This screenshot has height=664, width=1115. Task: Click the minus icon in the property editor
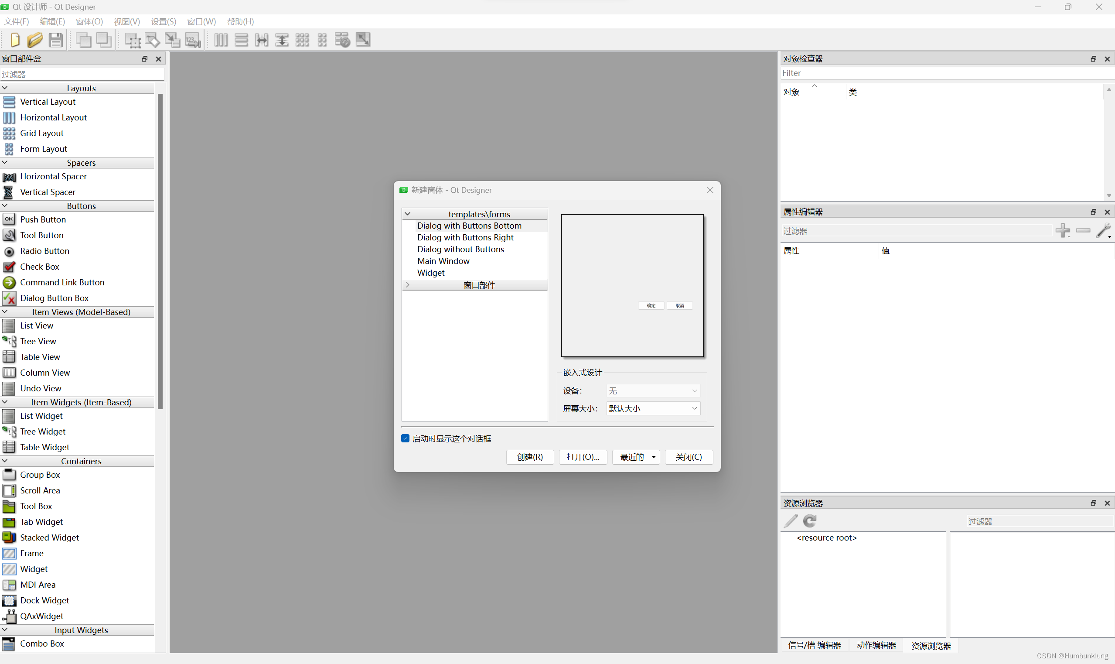coord(1083,230)
